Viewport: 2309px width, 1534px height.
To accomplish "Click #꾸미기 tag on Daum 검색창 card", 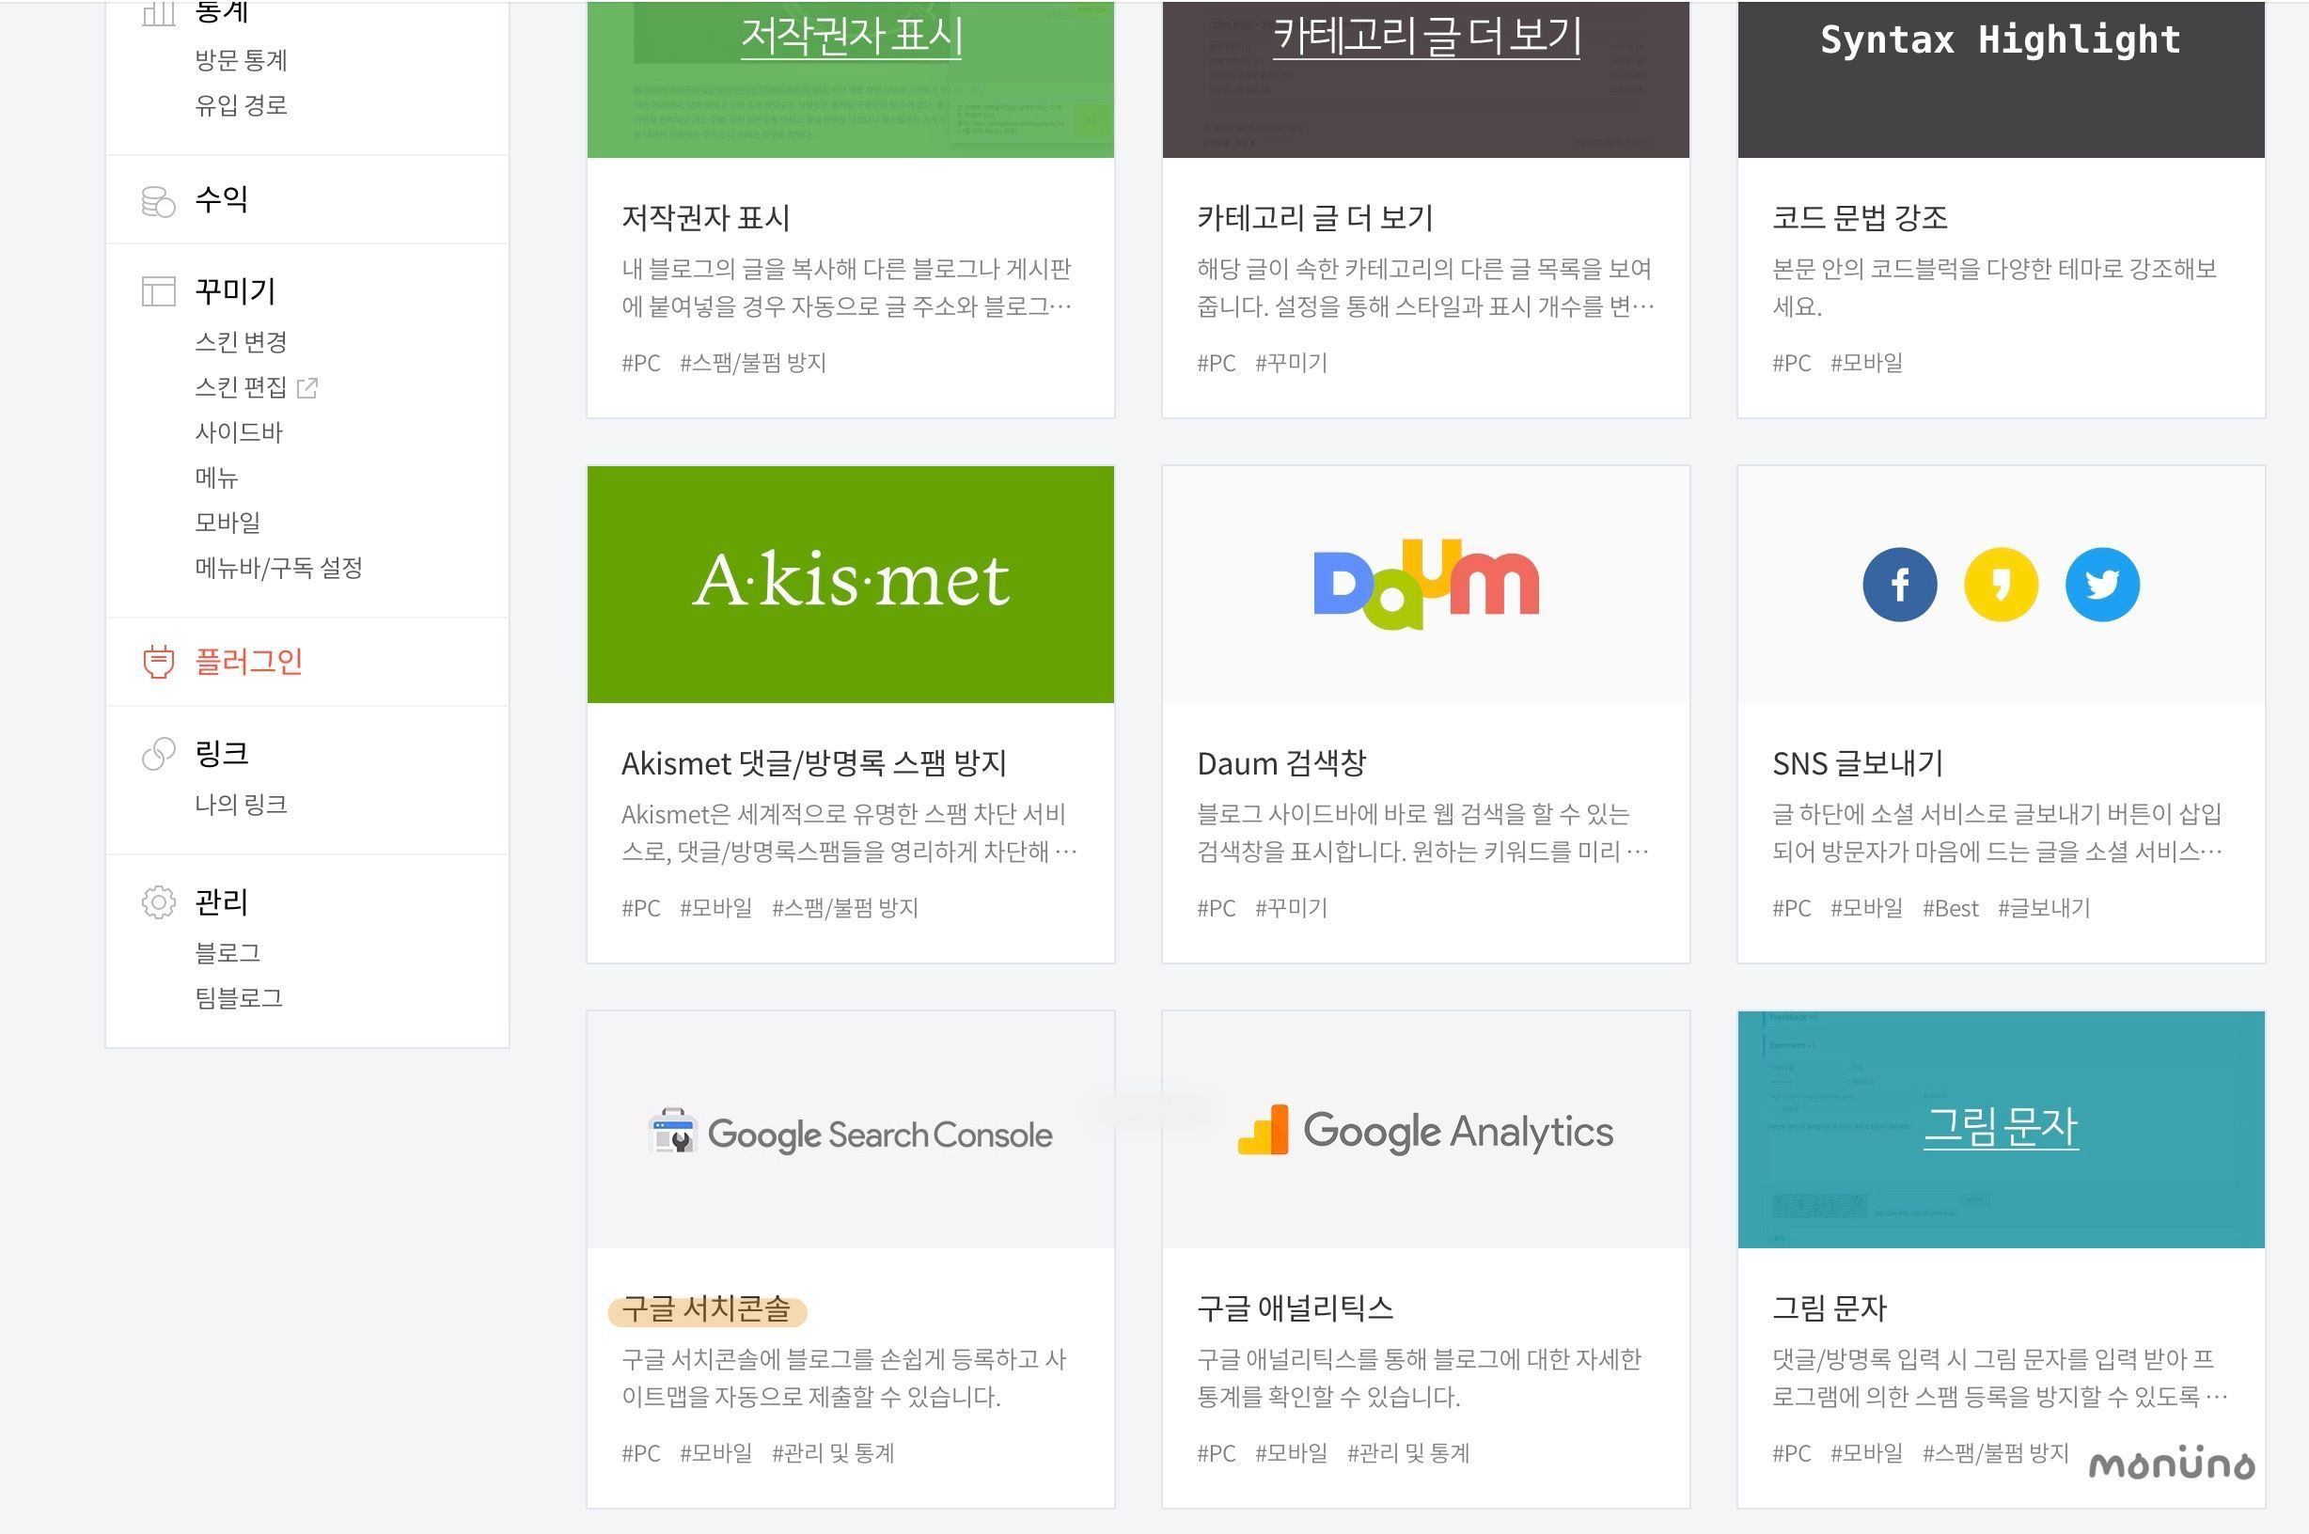I will [x=1291, y=909].
